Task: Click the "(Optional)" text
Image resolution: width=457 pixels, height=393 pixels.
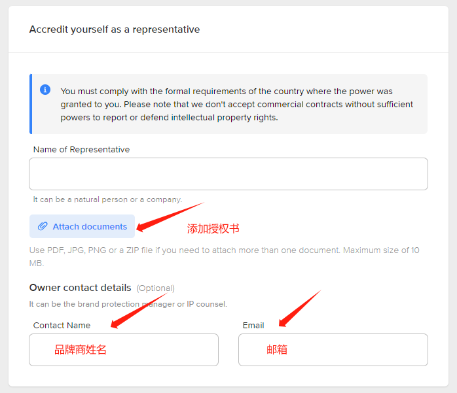Action: point(155,288)
